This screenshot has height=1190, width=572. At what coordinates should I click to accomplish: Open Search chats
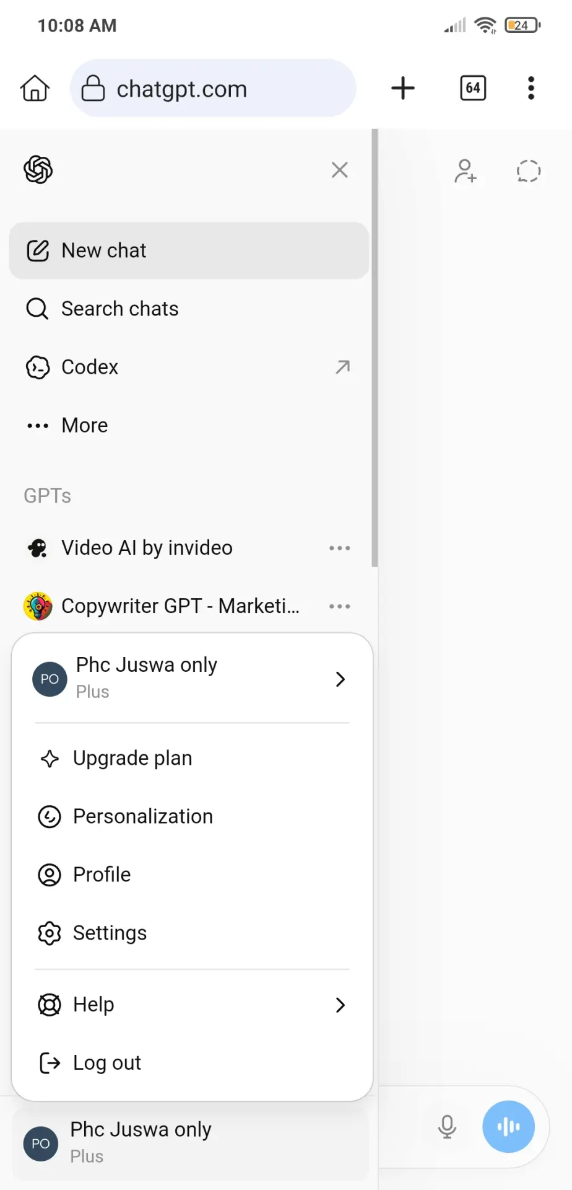pyautogui.click(x=189, y=309)
